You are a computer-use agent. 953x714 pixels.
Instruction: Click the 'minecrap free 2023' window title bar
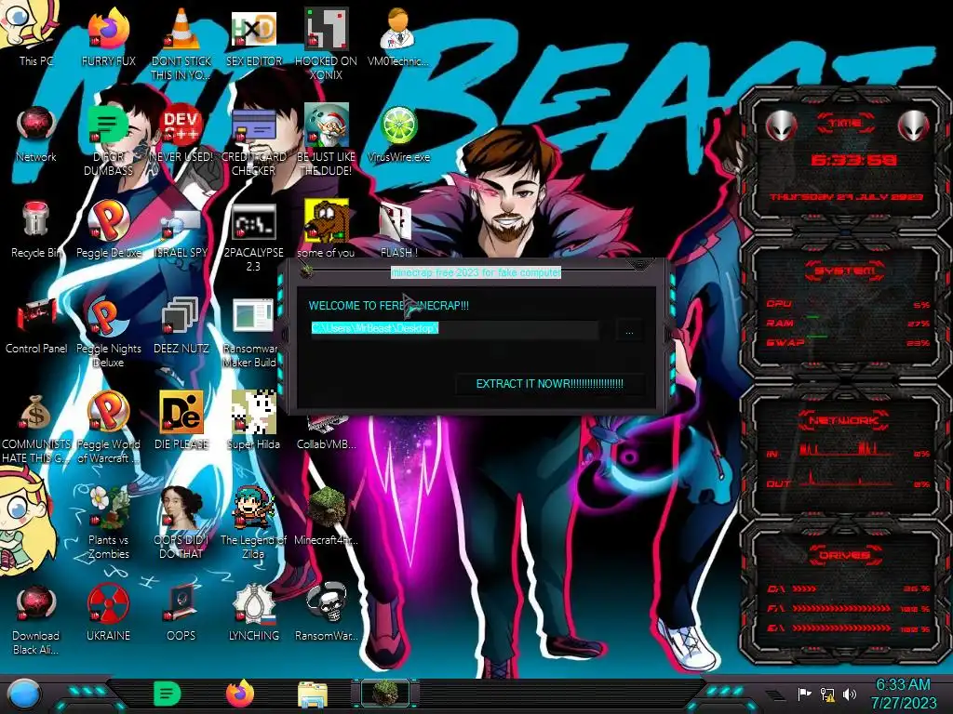click(476, 272)
